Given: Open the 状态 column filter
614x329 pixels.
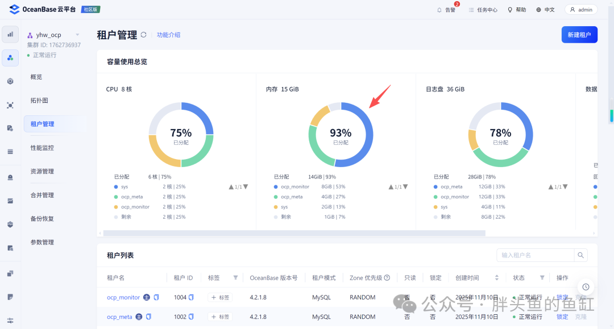Looking at the screenshot, I should (542, 278).
